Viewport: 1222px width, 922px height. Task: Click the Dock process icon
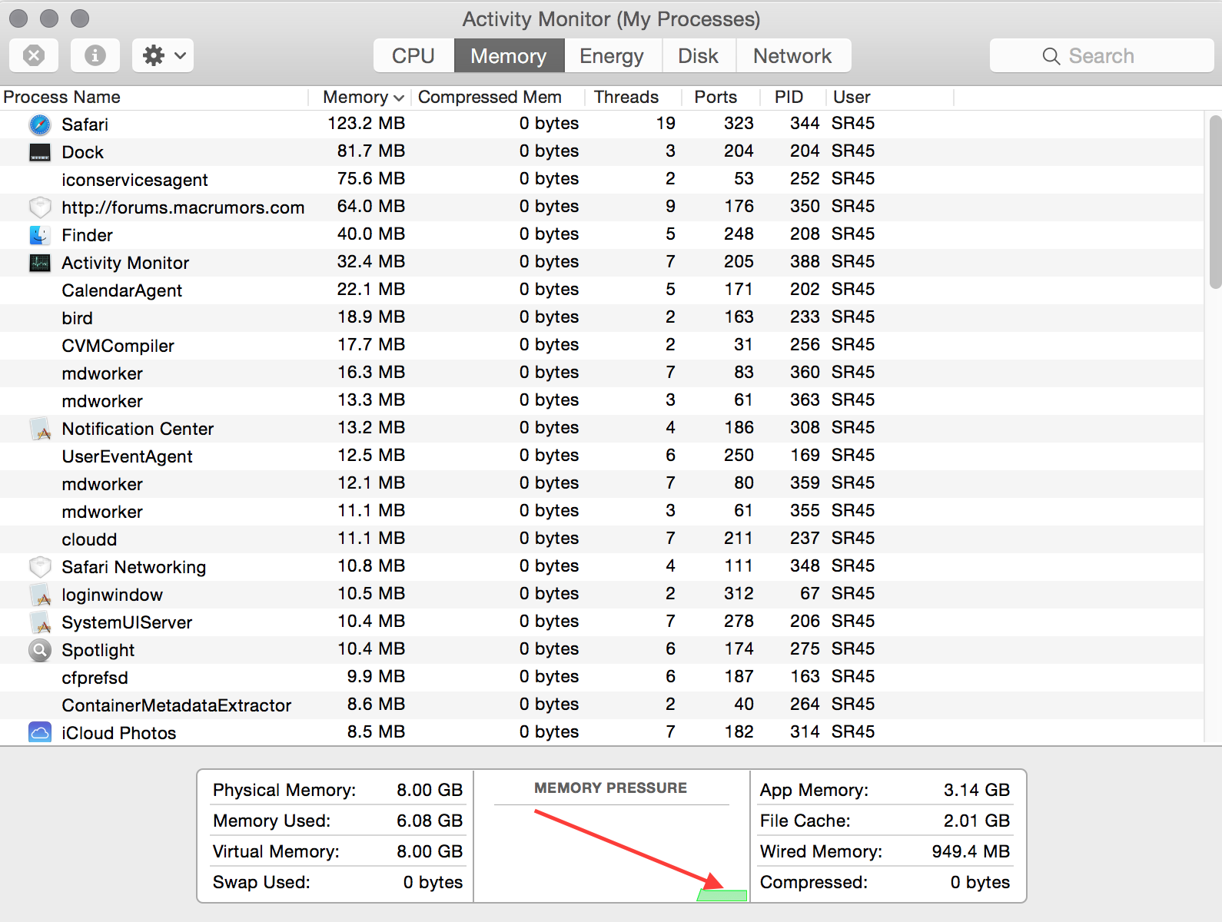pyautogui.click(x=40, y=152)
